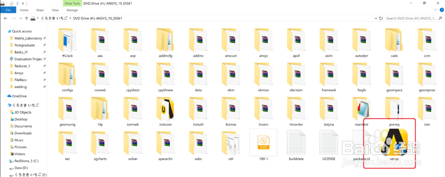Go forward to next folder
The height and width of the screenshot is (177, 445).
tap(14, 18)
